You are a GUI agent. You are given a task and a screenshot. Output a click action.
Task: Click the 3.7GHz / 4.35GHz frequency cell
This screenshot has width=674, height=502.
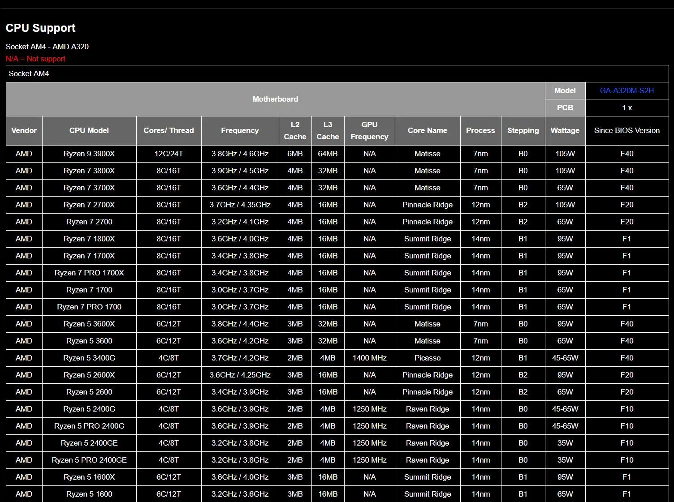240,205
